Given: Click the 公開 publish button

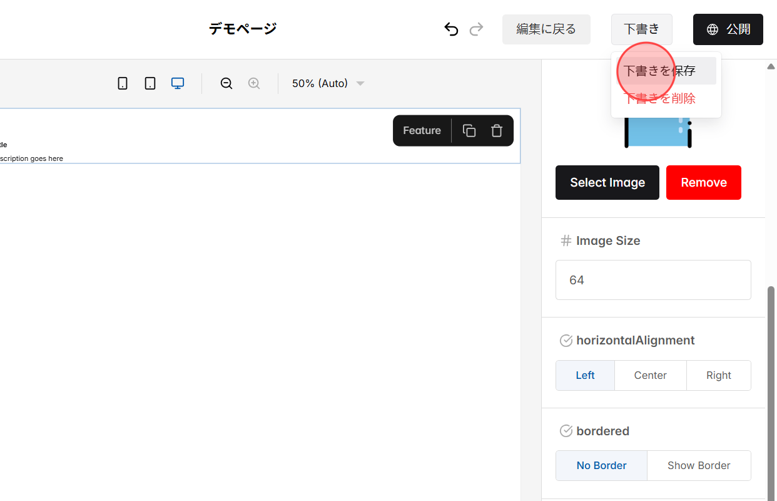Looking at the screenshot, I should (x=728, y=29).
